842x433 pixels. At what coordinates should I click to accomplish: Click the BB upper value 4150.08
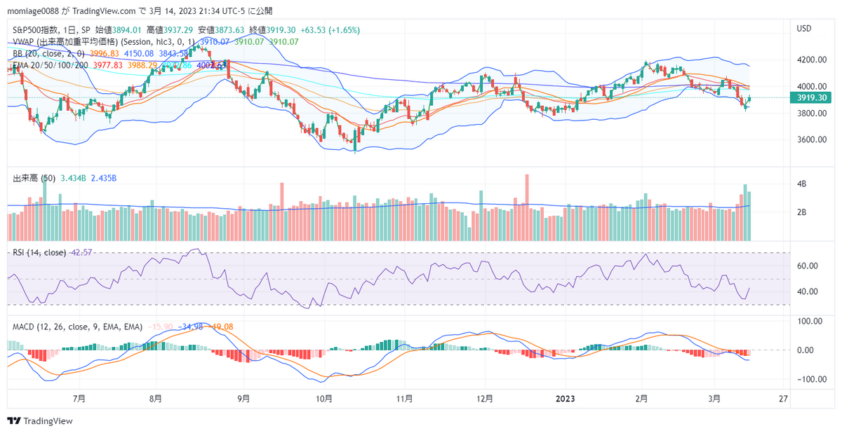click(x=138, y=53)
